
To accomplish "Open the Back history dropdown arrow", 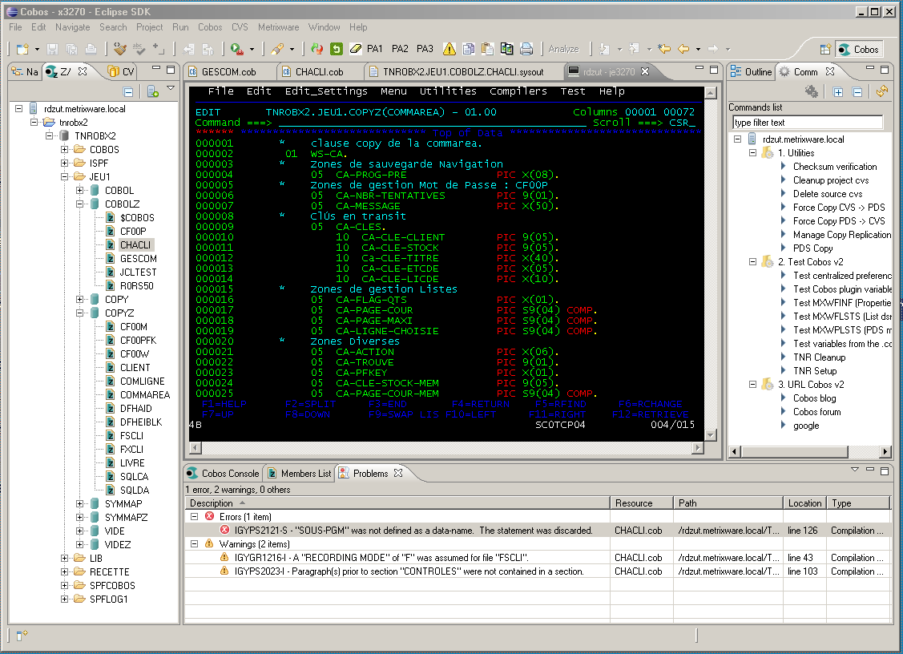I will click(x=698, y=50).
